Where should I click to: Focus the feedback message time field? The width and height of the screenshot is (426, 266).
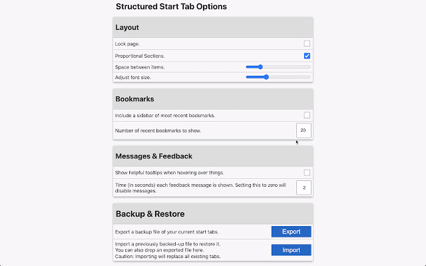click(303, 188)
